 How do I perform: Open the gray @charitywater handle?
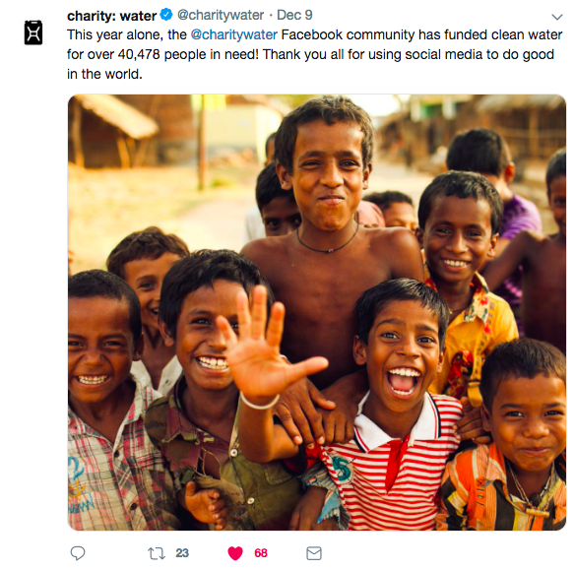click(x=221, y=15)
